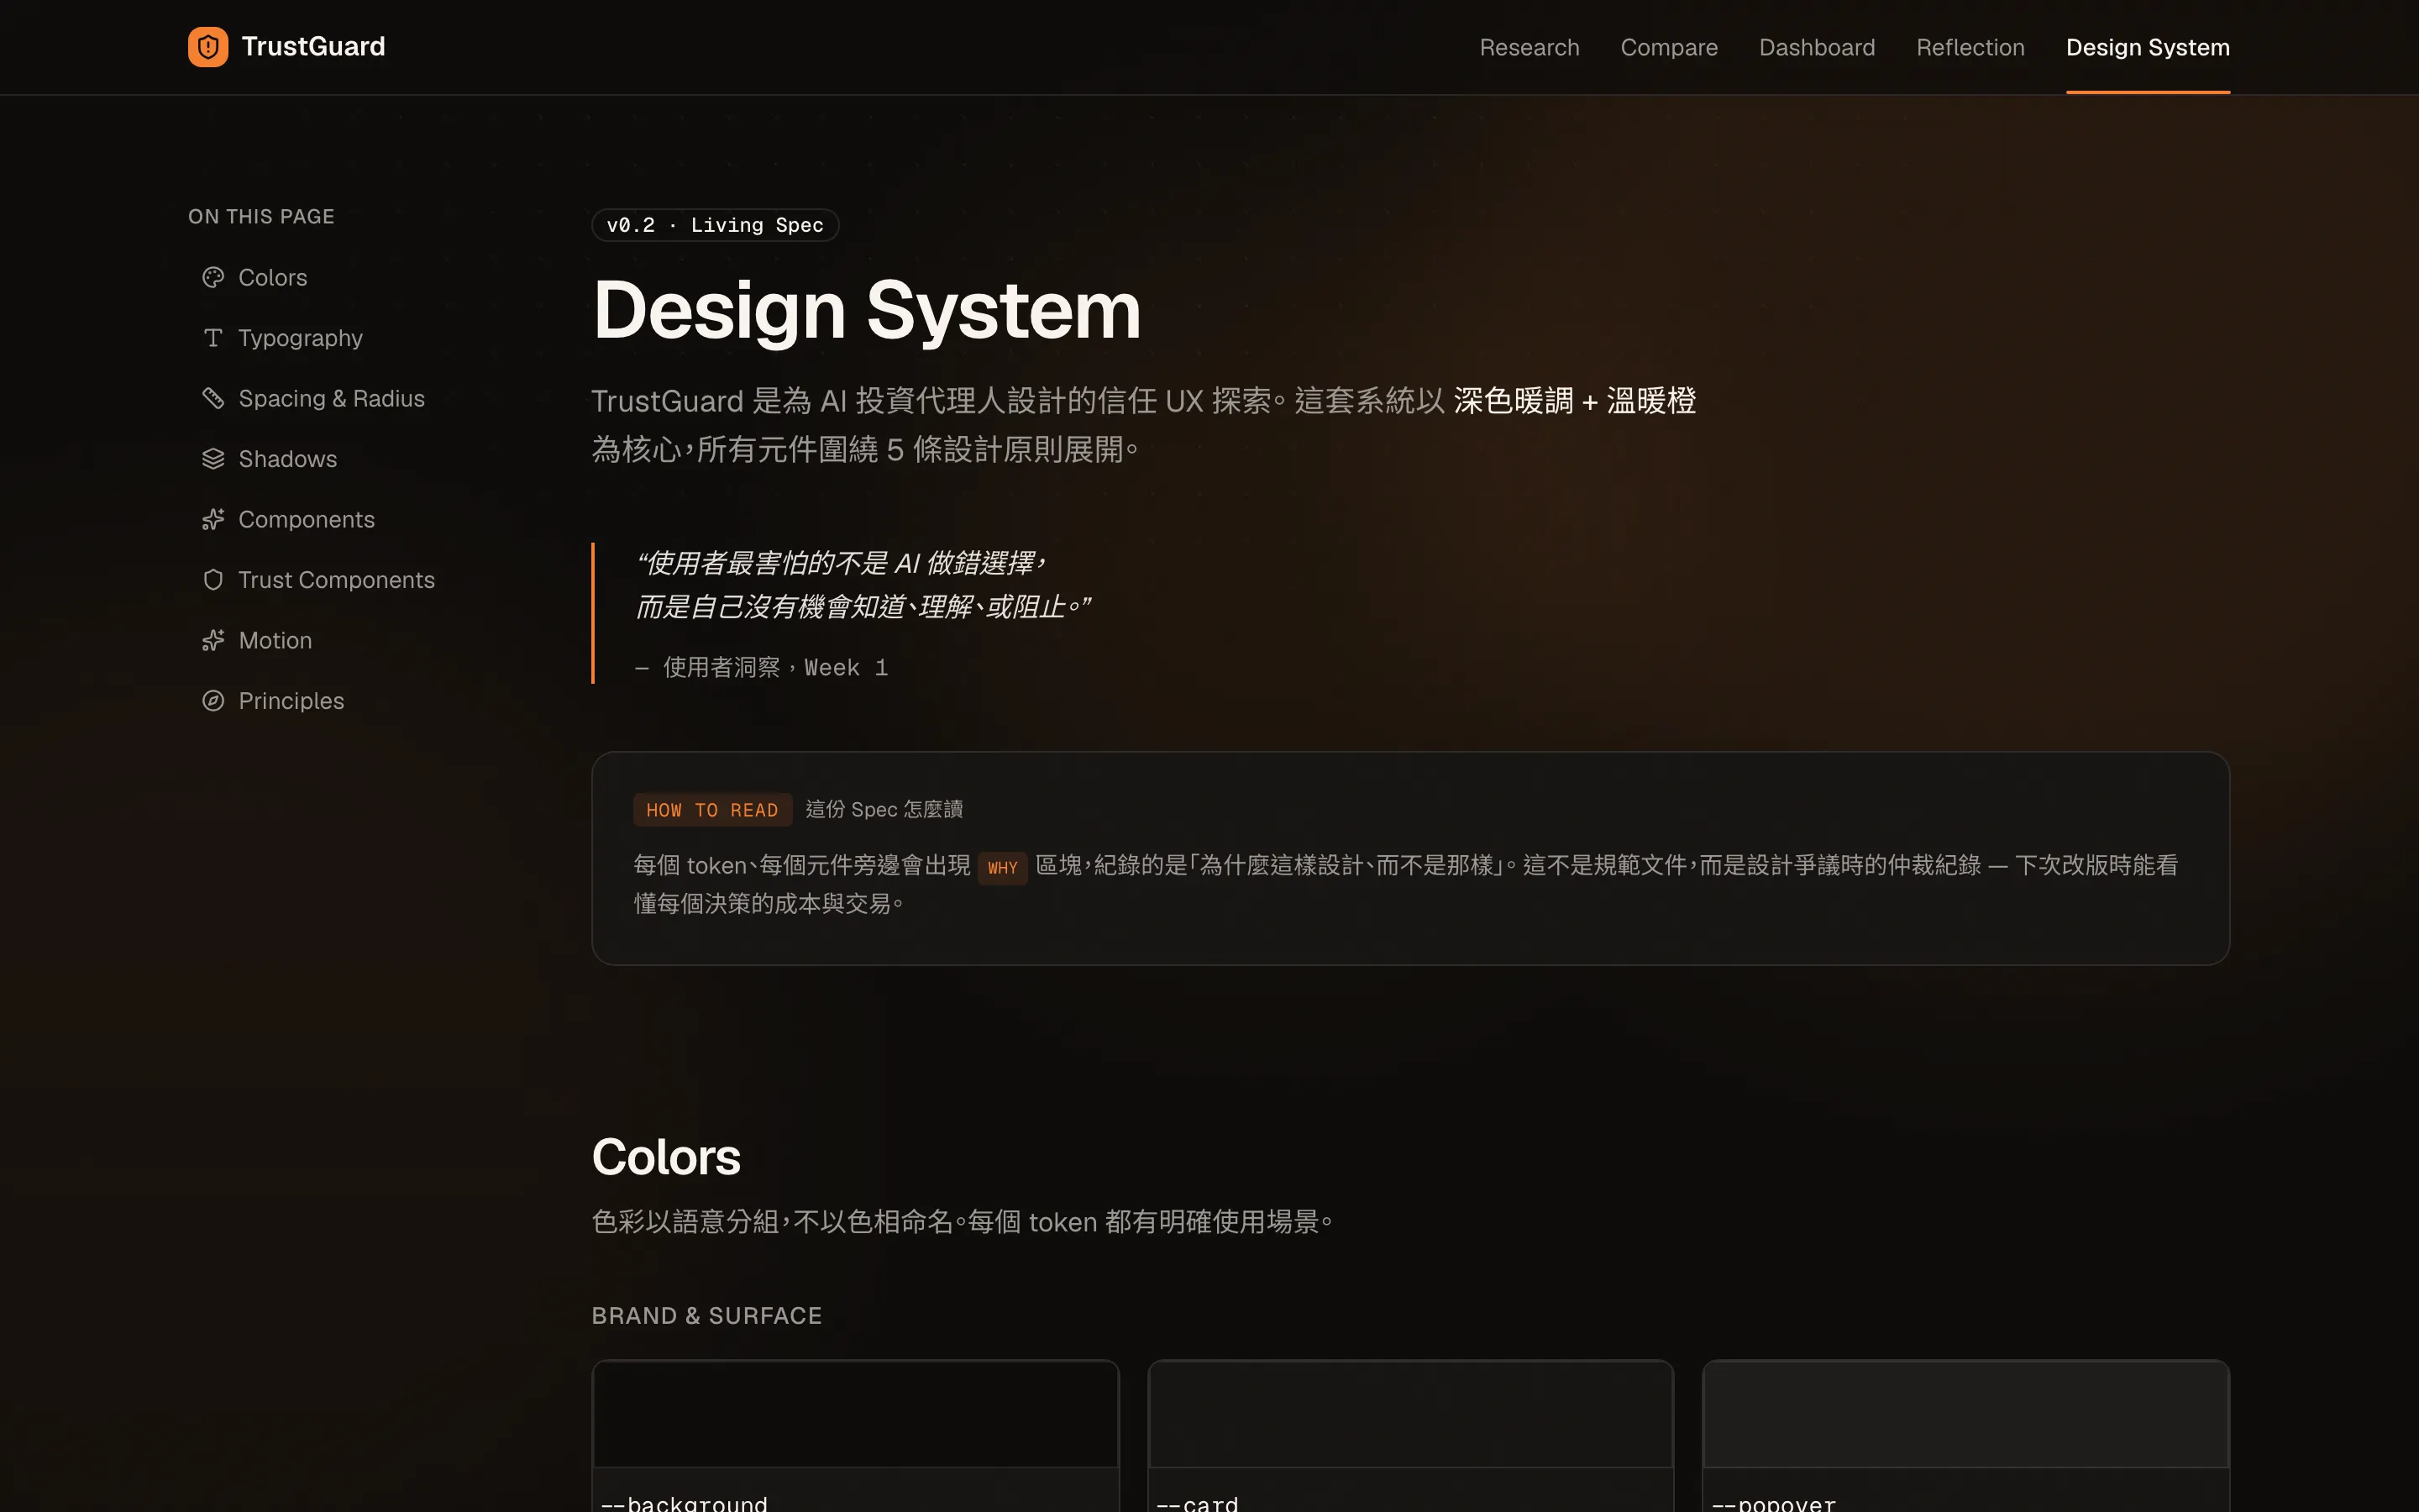This screenshot has width=2419, height=1512.
Task: Click the '--background' token name text
Action: point(685,1502)
